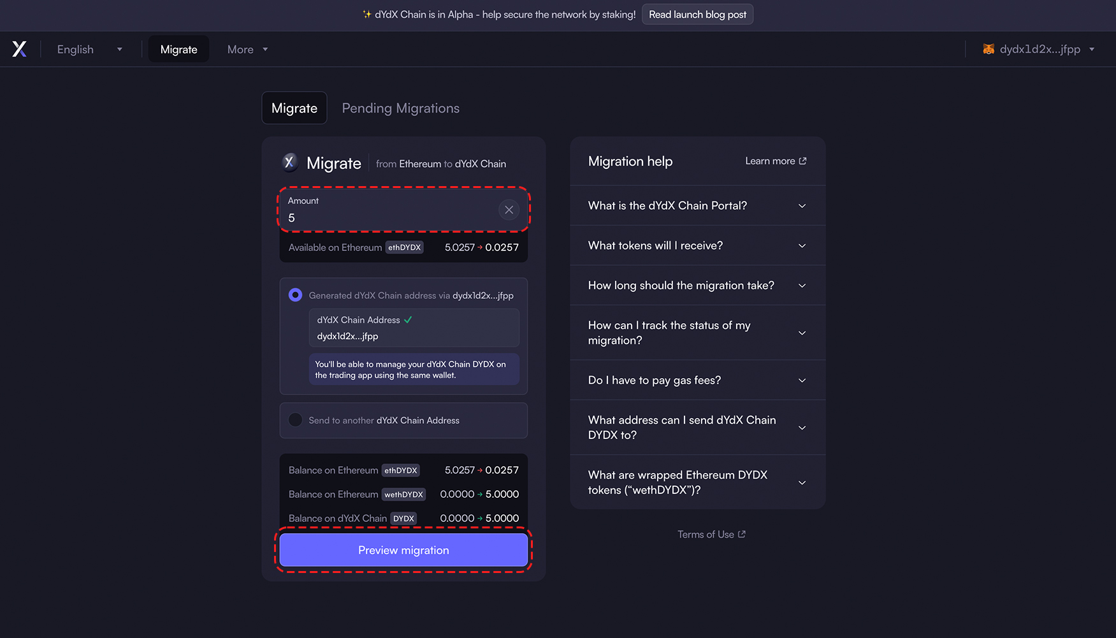This screenshot has width=1116, height=638.
Task: Open the English language dropdown
Action: [x=90, y=49]
